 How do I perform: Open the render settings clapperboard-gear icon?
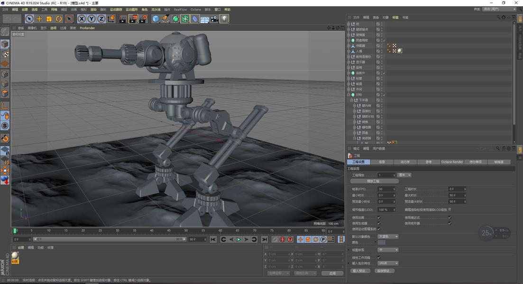pos(143,19)
